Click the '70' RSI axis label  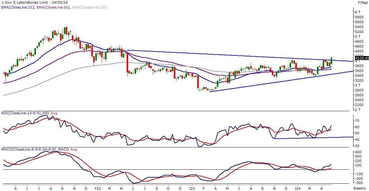pos(357,121)
